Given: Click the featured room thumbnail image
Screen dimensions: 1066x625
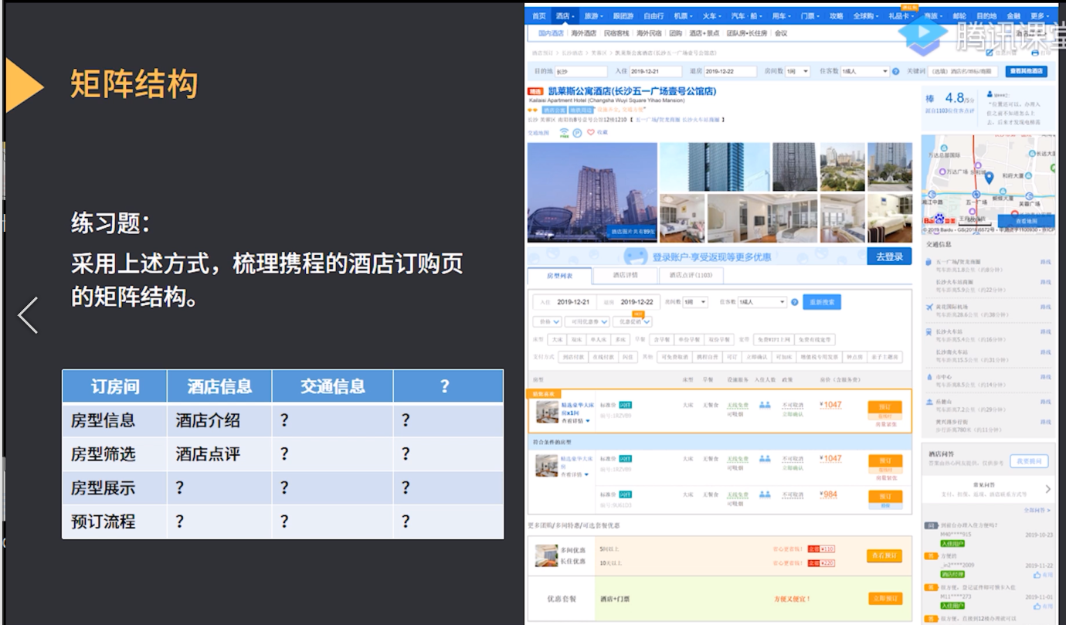Looking at the screenshot, I should pyautogui.click(x=548, y=413).
